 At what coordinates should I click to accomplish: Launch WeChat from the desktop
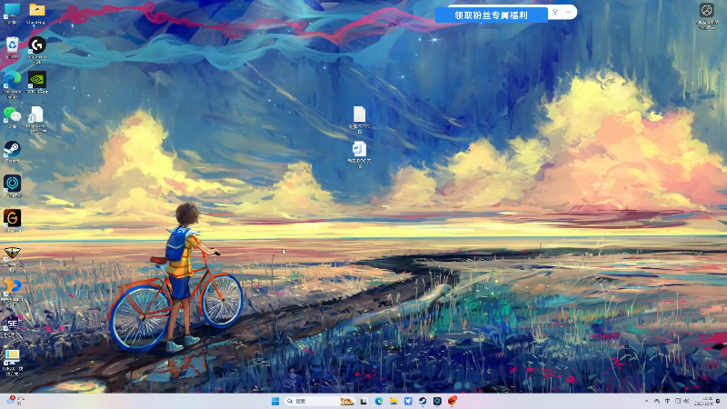click(12, 115)
